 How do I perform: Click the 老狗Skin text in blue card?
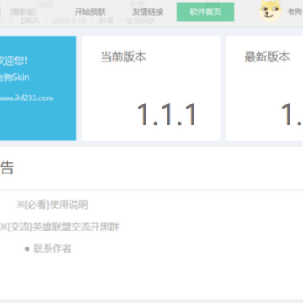(x=14, y=77)
